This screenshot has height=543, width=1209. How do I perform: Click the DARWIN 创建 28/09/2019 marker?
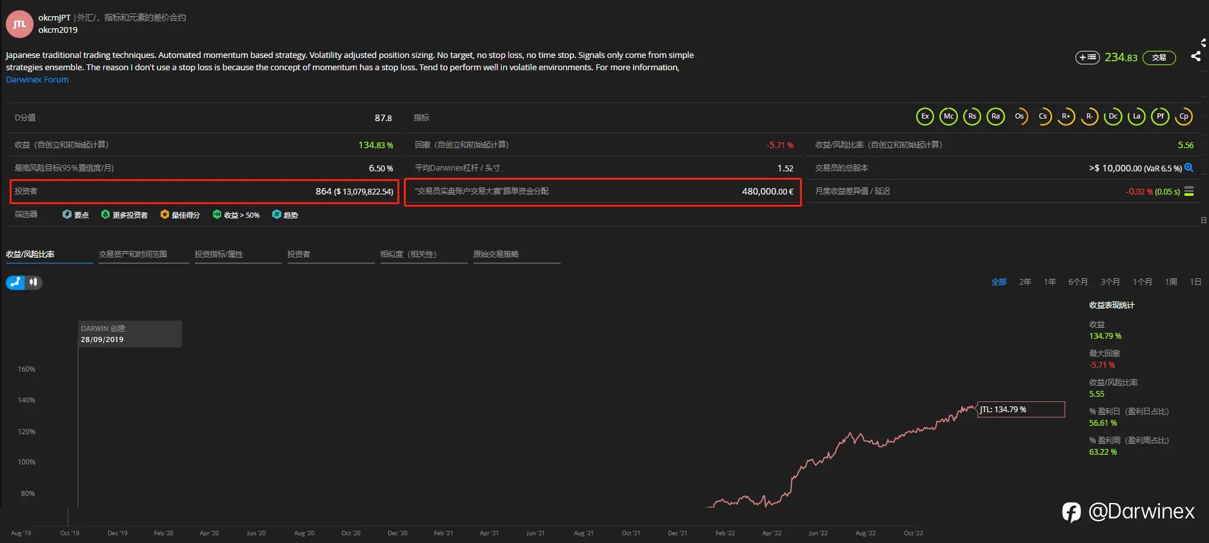[130, 334]
